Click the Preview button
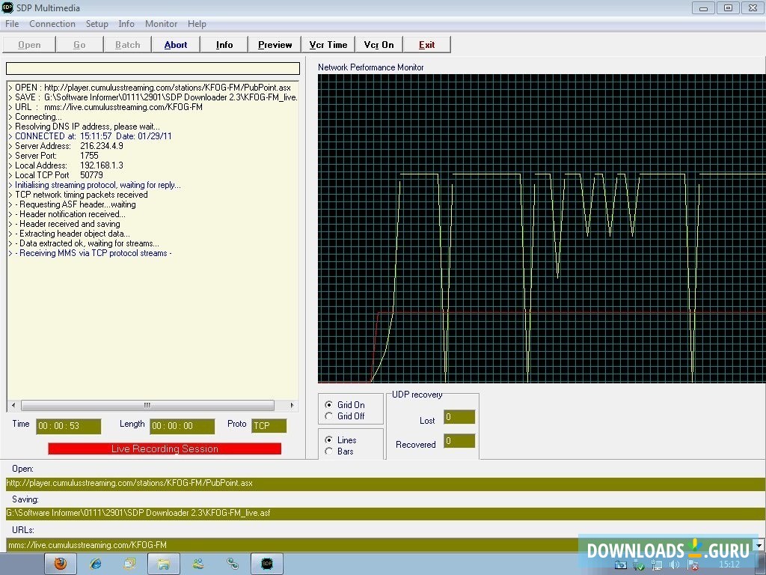Viewport: 766px width, 575px height. (274, 44)
